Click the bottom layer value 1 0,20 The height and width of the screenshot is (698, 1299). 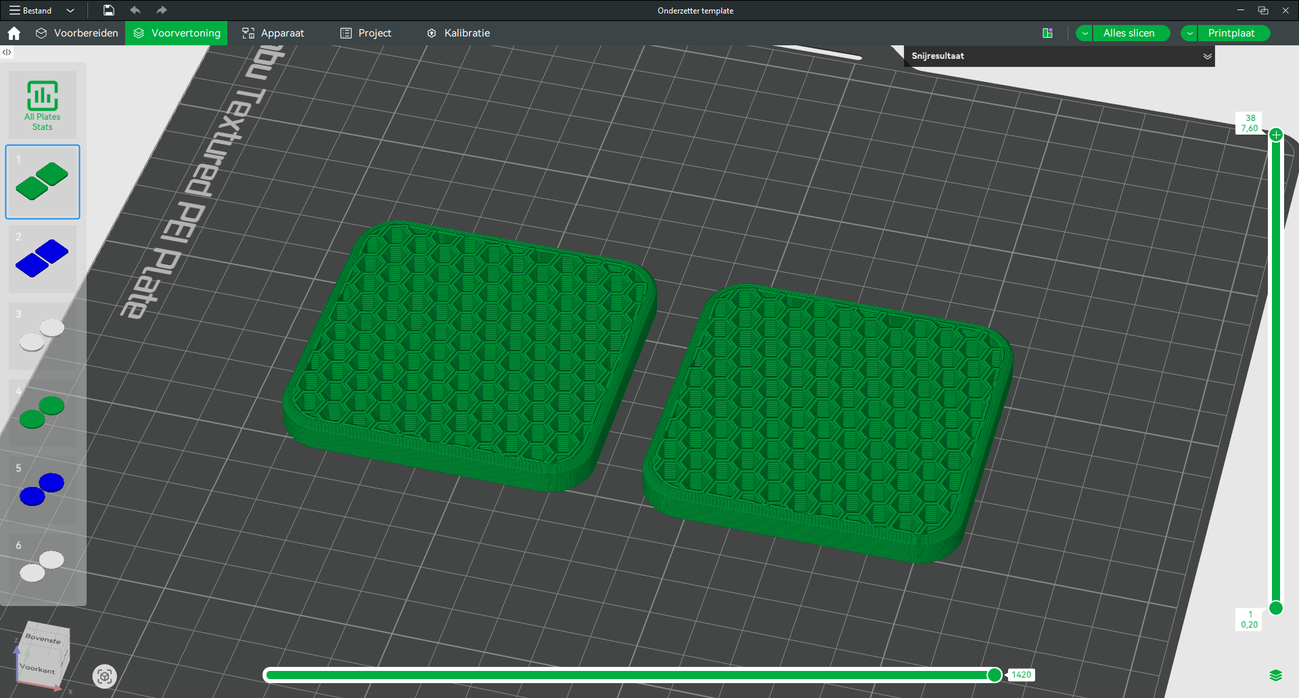click(1250, 620)
